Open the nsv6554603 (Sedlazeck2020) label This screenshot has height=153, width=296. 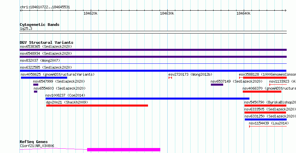tap(60, 88)
